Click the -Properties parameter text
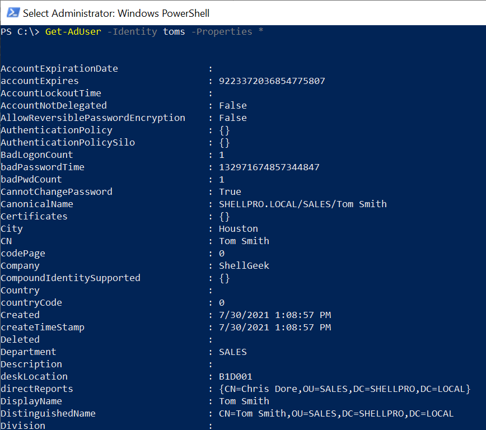486x430 pixels. 223,31
